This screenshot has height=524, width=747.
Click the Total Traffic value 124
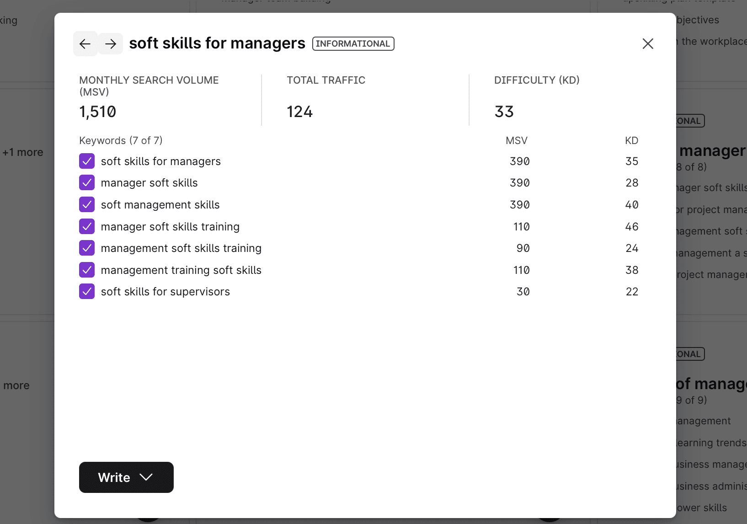pyautogui.click(x=300, y=112)
